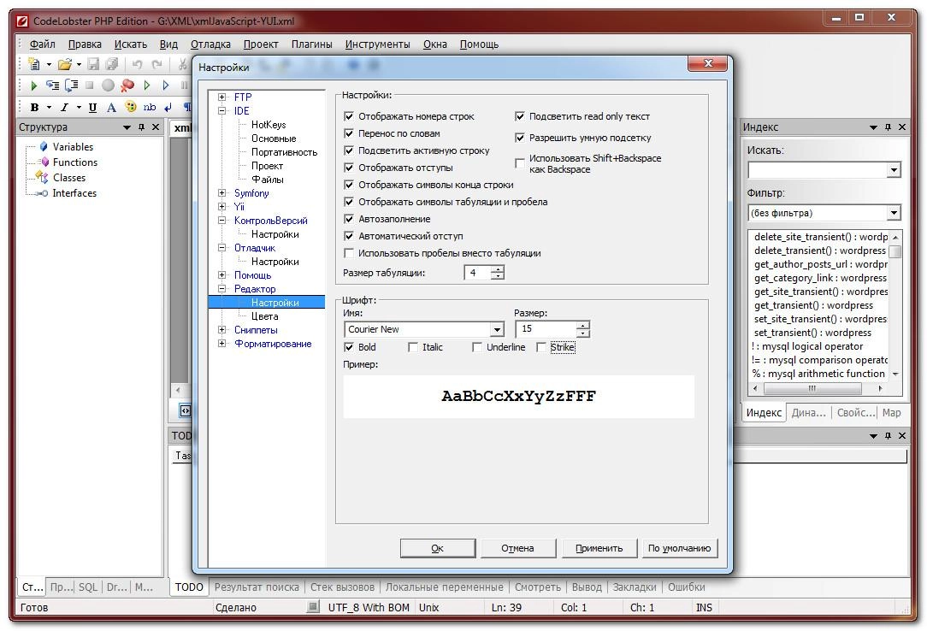
Task: Open the Структура panel menu arrow
Action: pyautogui.click(x=127, y=127)
